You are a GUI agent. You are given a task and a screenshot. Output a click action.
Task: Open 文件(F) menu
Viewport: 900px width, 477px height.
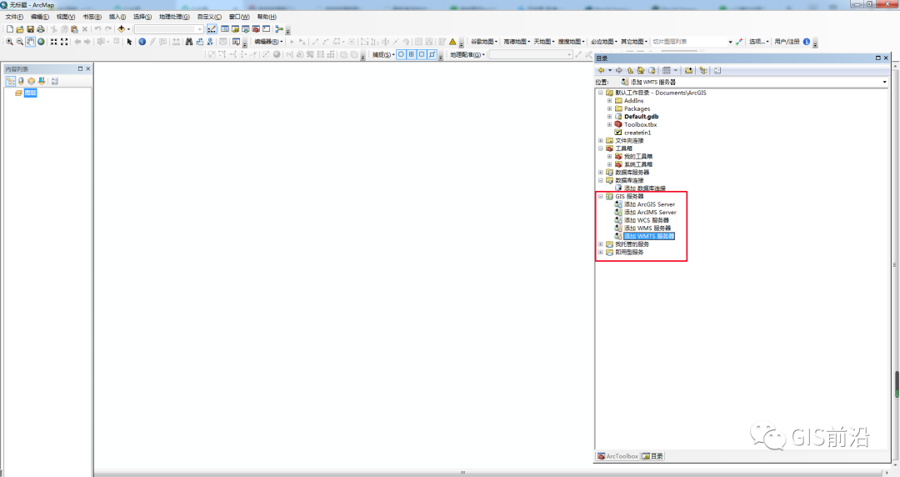[14, 17]
